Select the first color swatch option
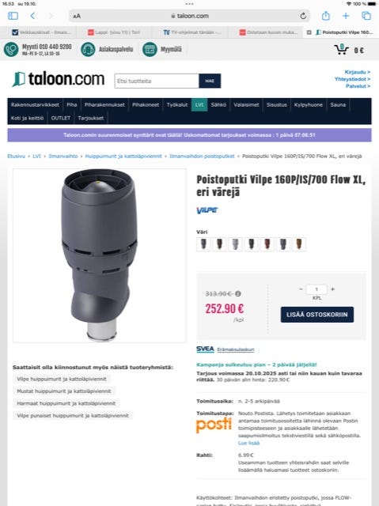 pyautogui.click(x=203, y=244)
